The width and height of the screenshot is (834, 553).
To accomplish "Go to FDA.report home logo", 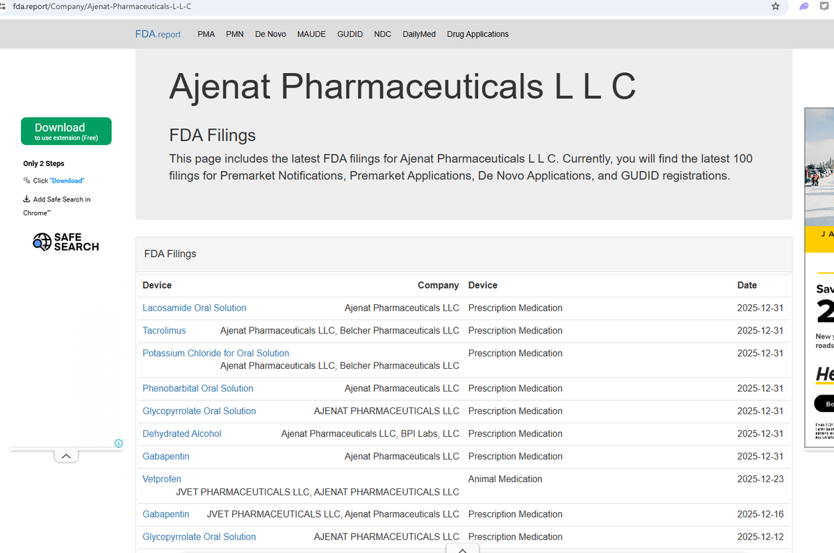I will (x=158, y=34).
